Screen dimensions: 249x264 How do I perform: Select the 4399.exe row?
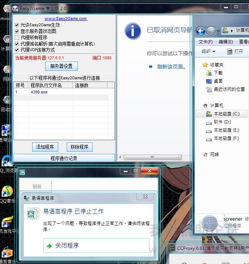(60, 92)
